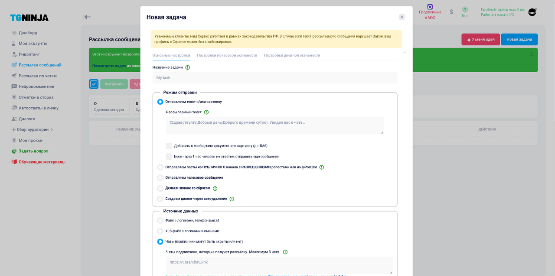Open Обучающие материалы link in sidebar
Image resolution: width=555 pixels, height=276 pixels.
[x=42, y=162]
